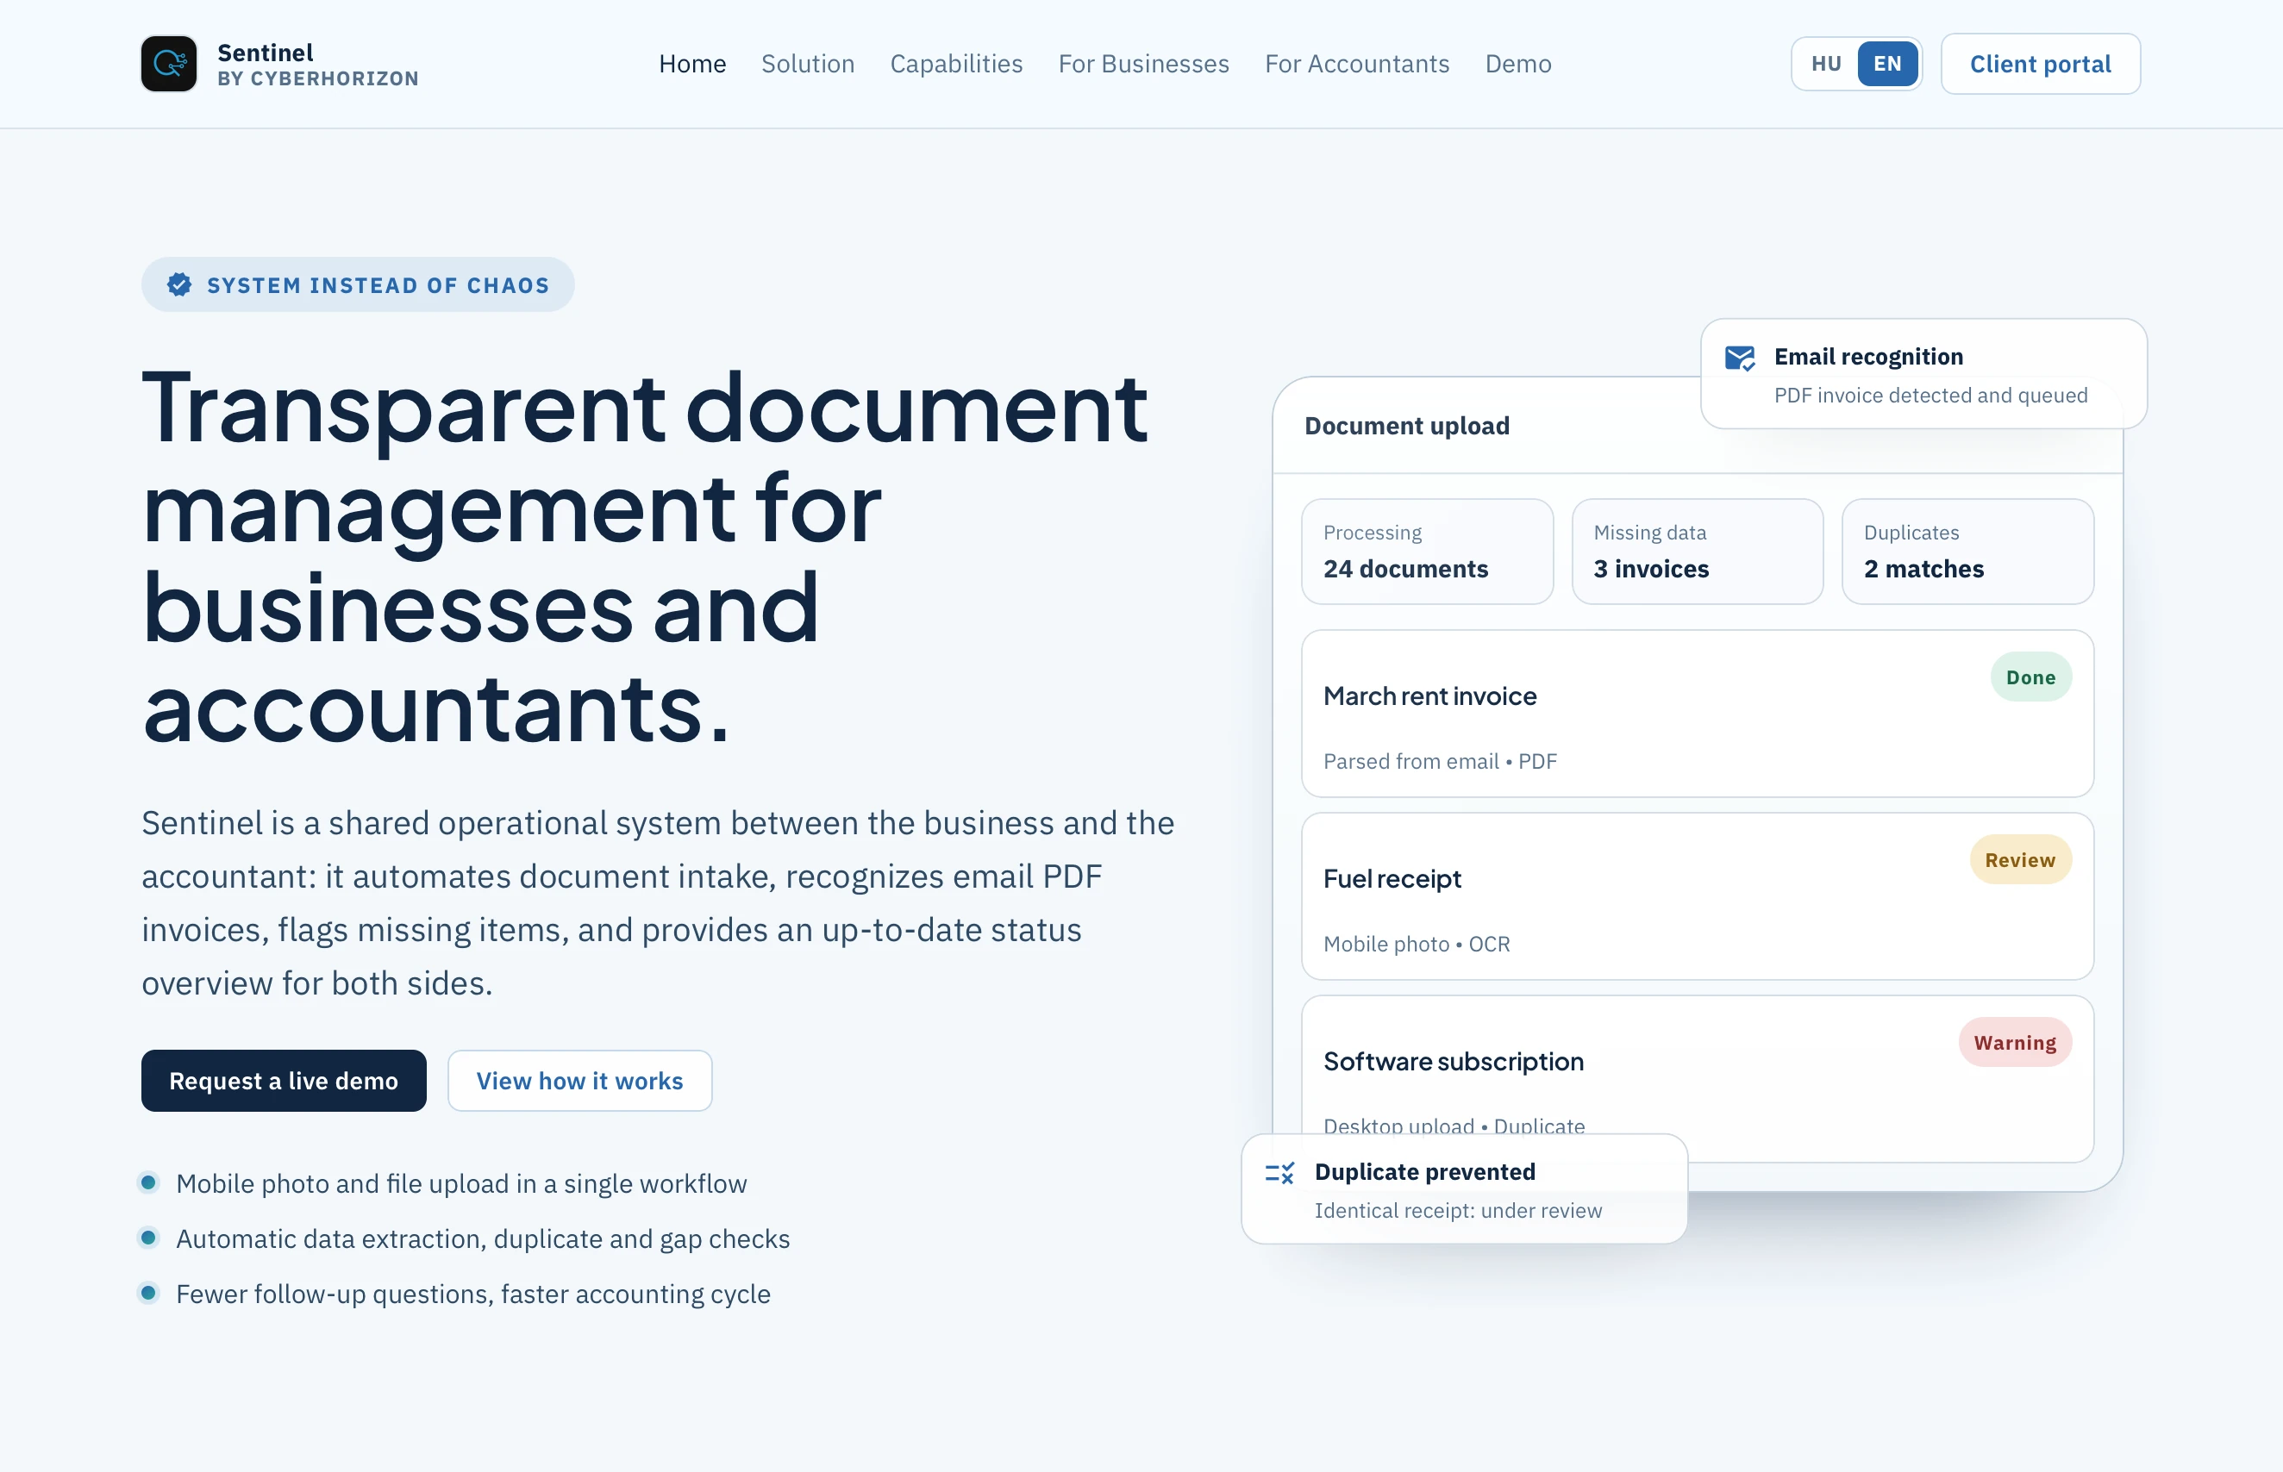Click the Review status badge
The image size is (2283, 1472).
[x=2020, y=860]
